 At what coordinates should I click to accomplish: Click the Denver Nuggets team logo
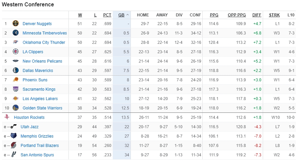click(x=15, y=24)
